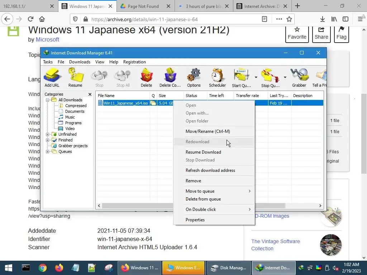Screen dimensions: 367x275
Task: Select the Music category
Action: [x=70, y=117]
